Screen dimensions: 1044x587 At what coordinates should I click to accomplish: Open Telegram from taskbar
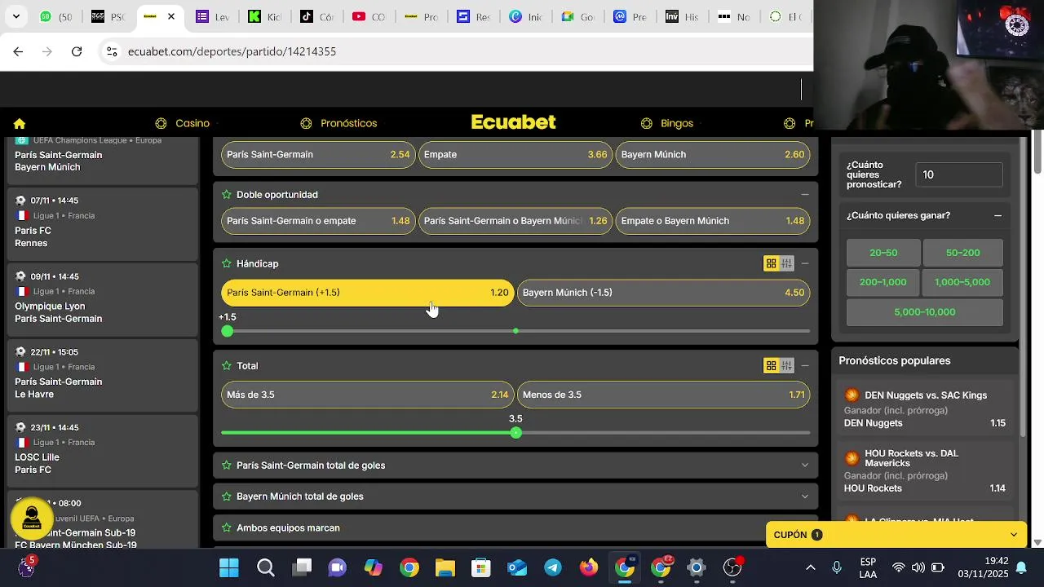click(553, 567)
